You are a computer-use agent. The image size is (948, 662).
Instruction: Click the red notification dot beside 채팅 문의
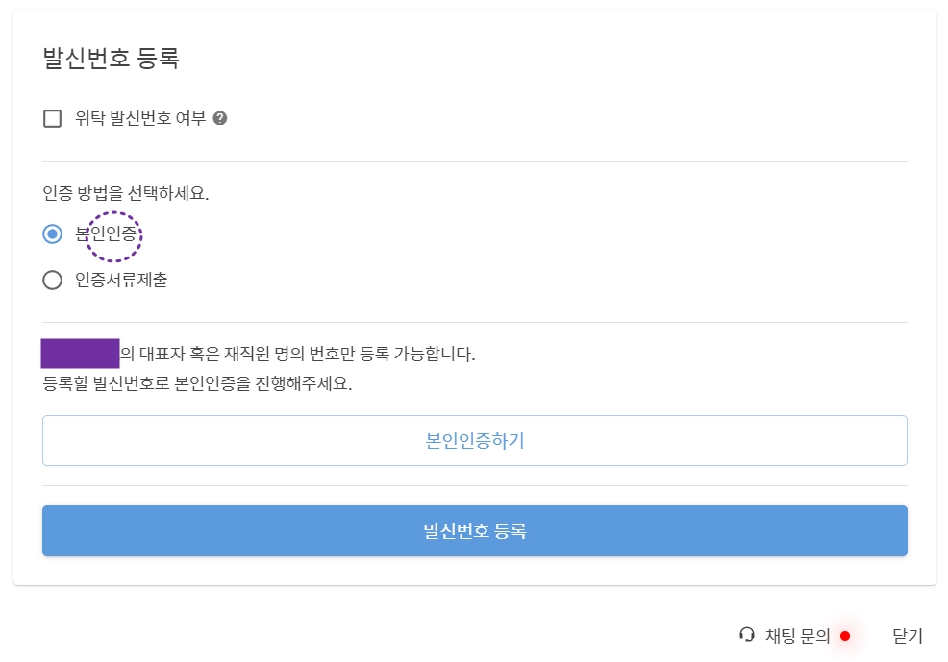tap(845, 636)
